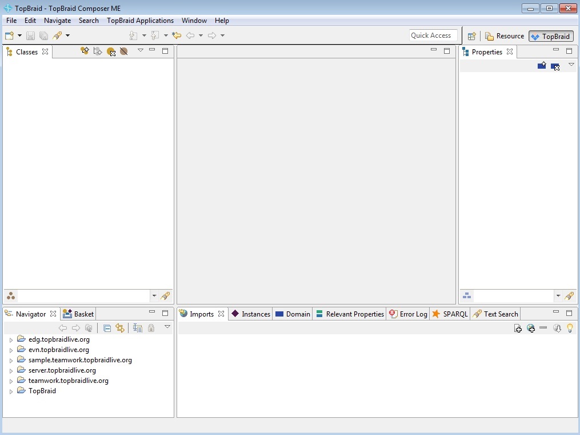This screenshot has width=580, height=435.
Task: Expand the TopBraid project folder
Action: (11, 391)
